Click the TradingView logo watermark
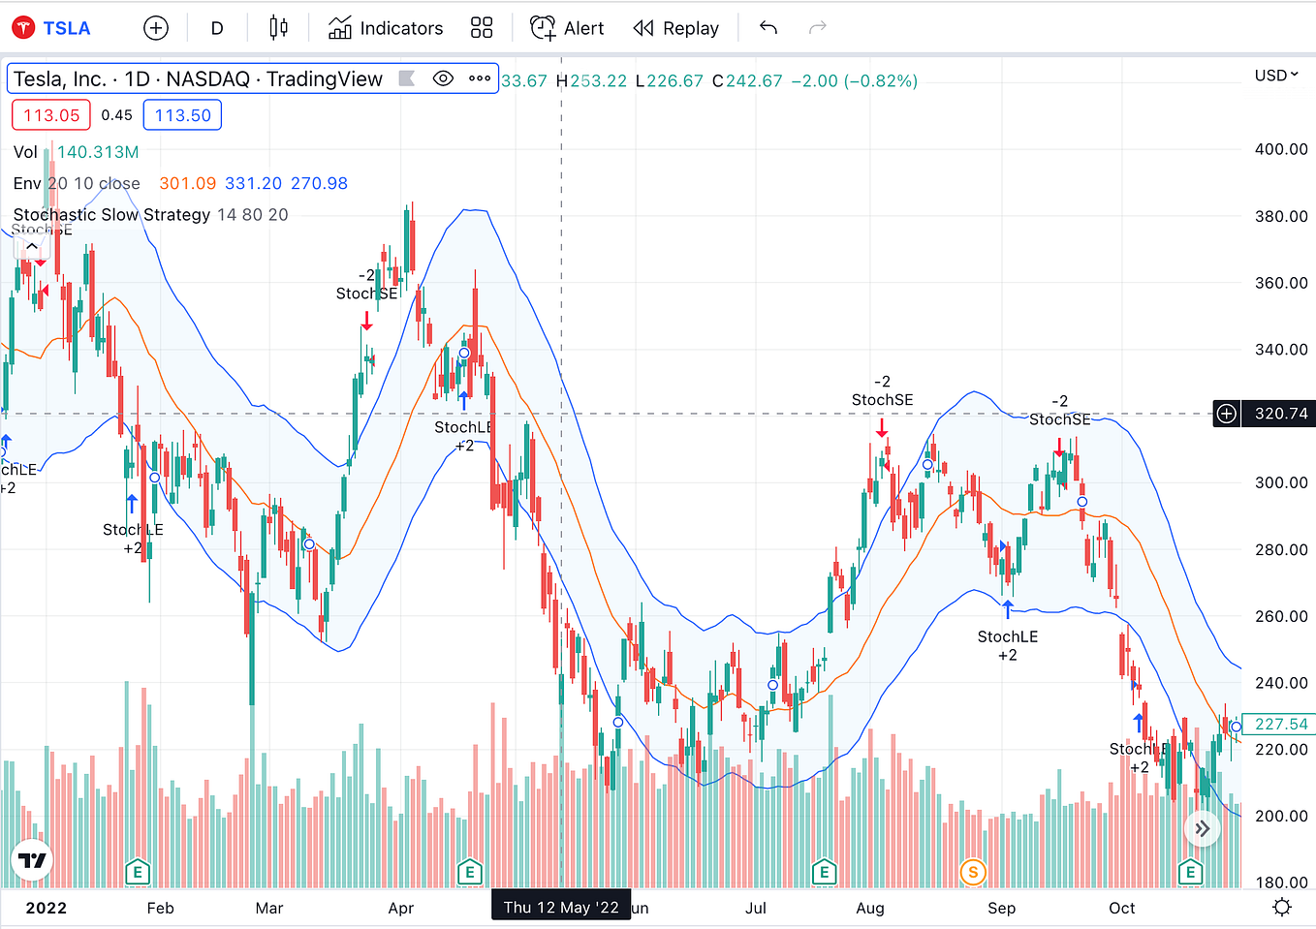Image resolution: width=1316 pixels, height=929 pixels. 32,859
